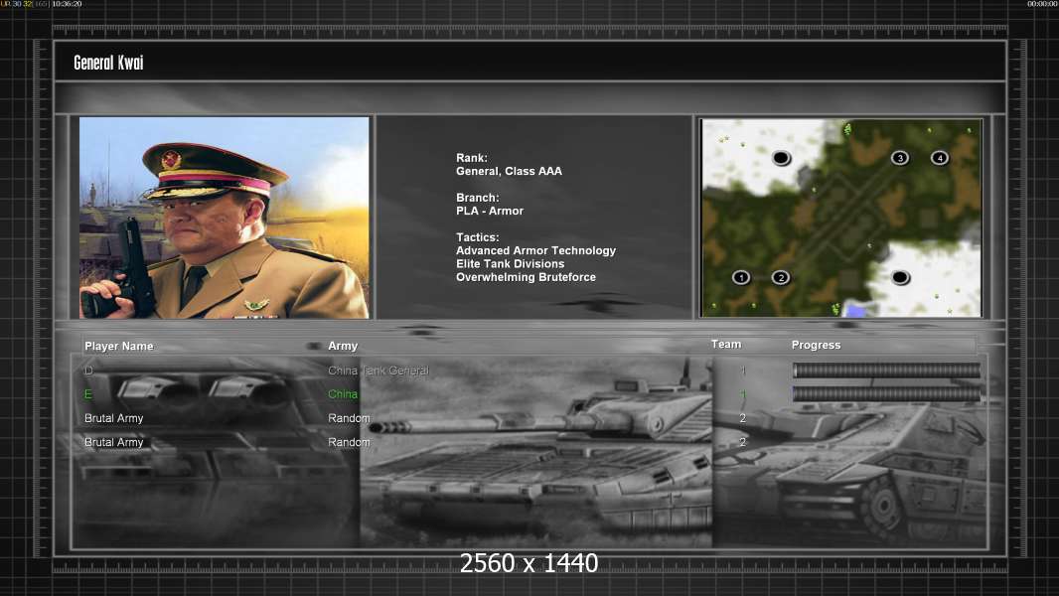Click green "China" army entry of player E
This screenshot has height=596, width=1059.
click(343, 394)
